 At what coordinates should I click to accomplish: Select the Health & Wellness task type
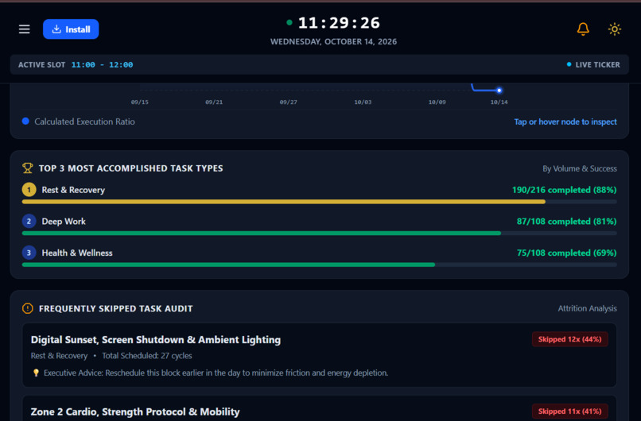click(77, 253)
